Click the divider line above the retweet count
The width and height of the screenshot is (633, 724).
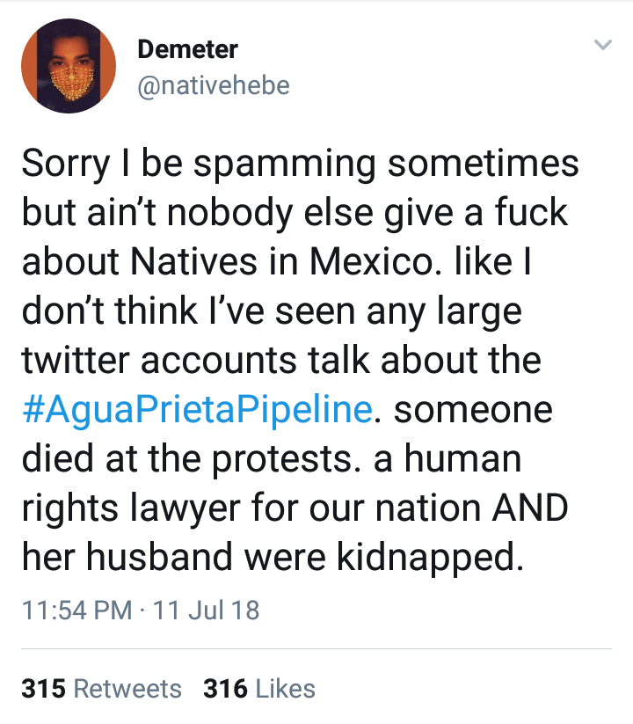[316, 649]
